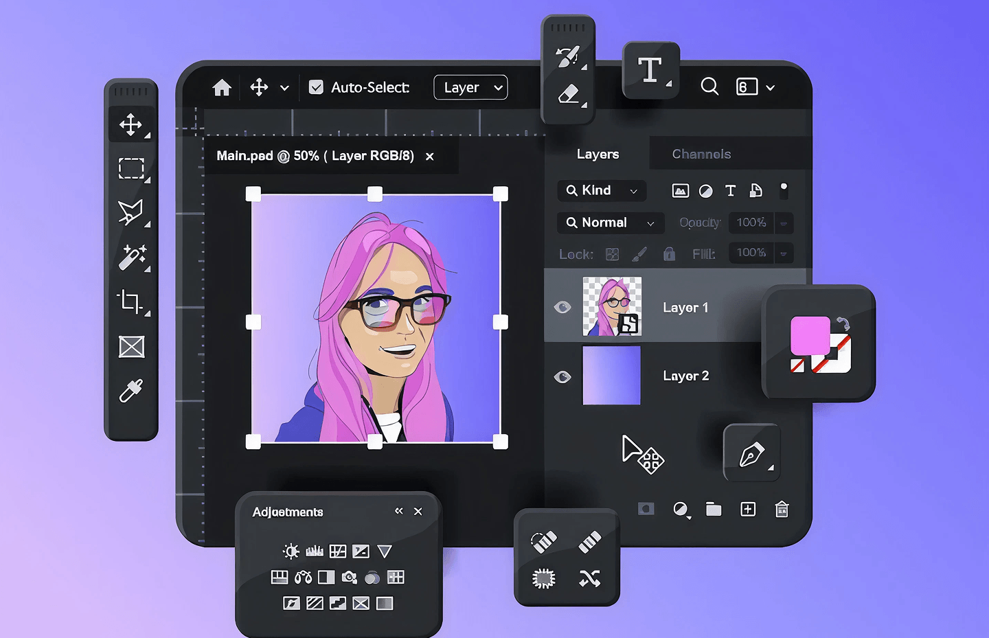The width and height of the screenshot is (989, 638).
Task: Swap foreground and background colors
Action: pos(843,323)
